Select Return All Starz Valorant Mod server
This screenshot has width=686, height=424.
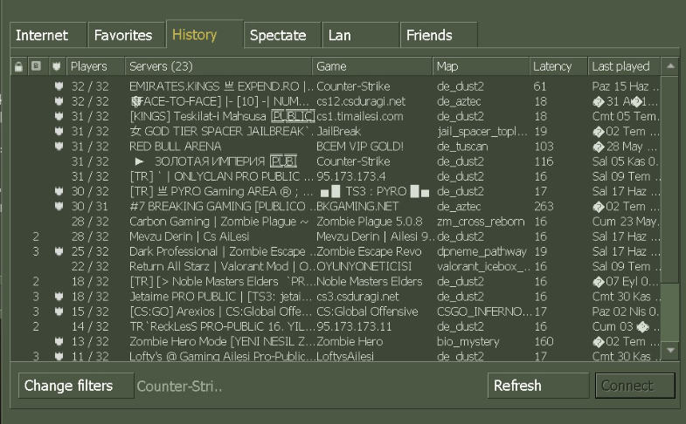pos(221,266)
